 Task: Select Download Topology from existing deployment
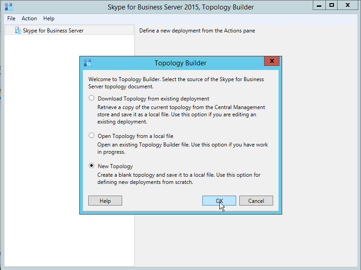click(x=92, y=98)
